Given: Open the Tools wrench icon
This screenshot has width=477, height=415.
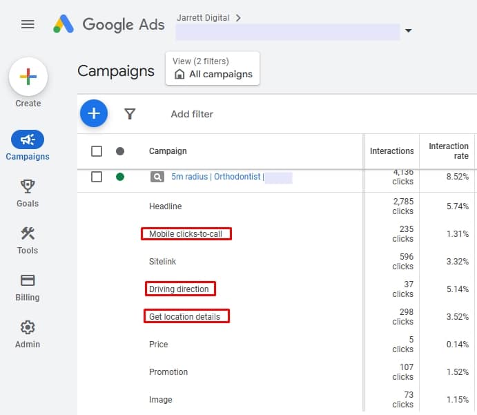Looking at the screenshot, I should click(x=28, y=233).
